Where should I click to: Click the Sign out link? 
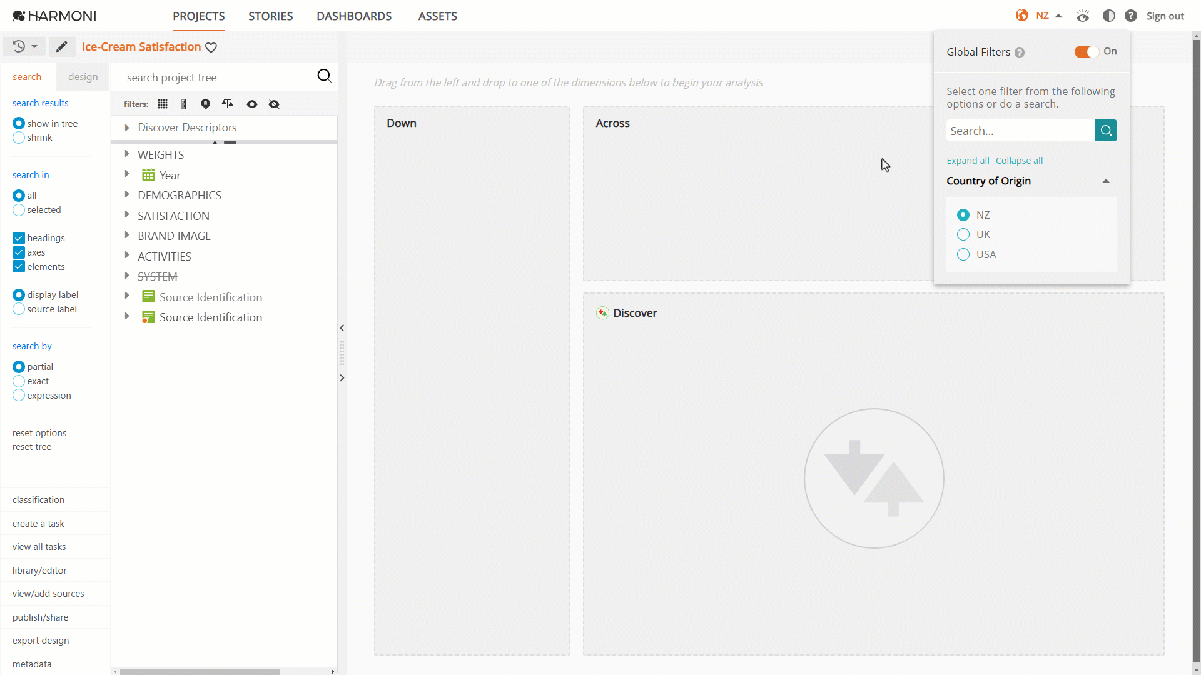click(x=1165, y=16)
